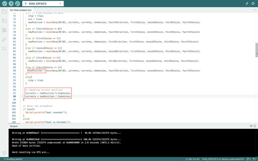Click the Output panel title

pyautogui.click(x=14, y=126)
